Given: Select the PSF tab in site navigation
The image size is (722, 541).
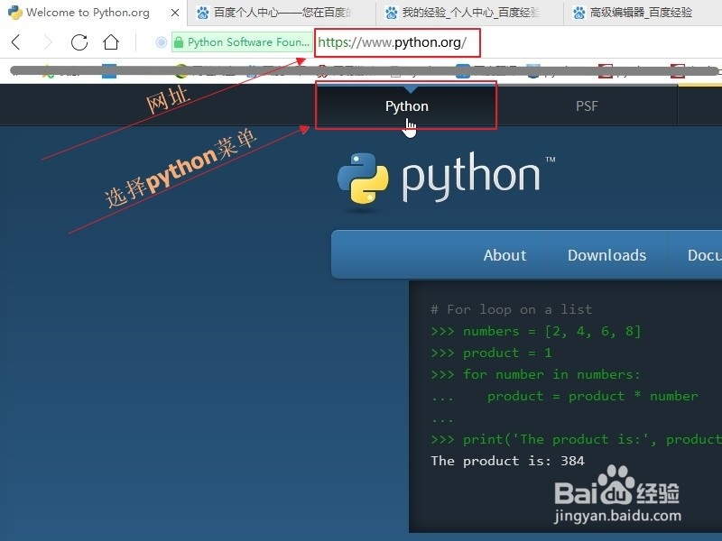Looking at the screenshot, I should (587, 105).
